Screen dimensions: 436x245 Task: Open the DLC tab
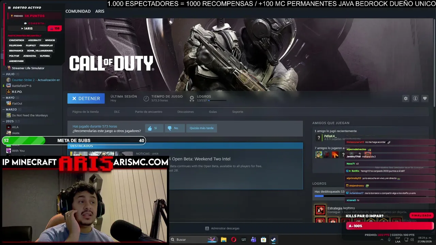click(117, 112)
